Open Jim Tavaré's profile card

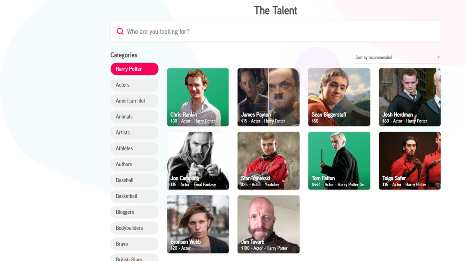(x=269, y=224)
